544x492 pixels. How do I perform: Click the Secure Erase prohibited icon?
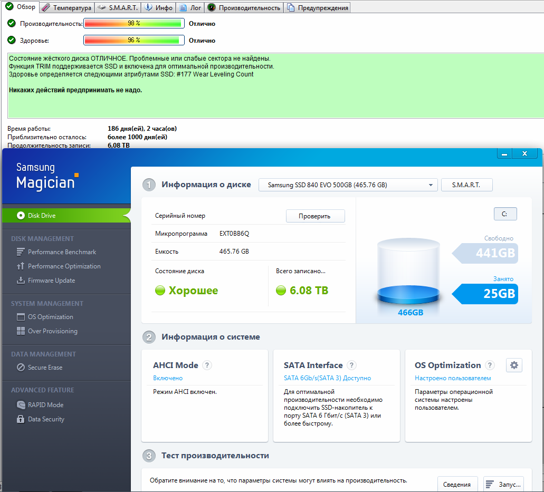pyautogui.click(x=21, y=368)
